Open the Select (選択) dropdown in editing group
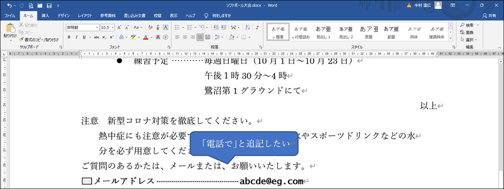This screenshot has height=189, width=504. pos(469,40)
